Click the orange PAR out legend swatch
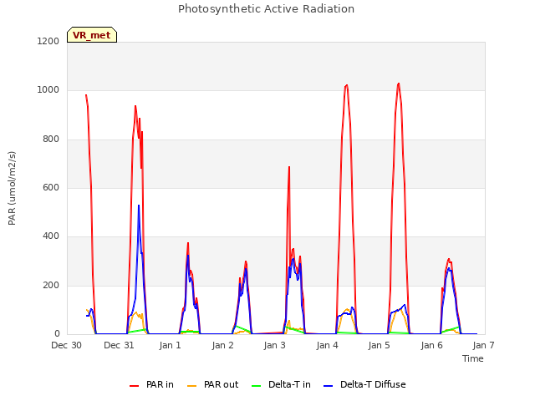This screenshot has width=535, height=401. click(192, 386)
